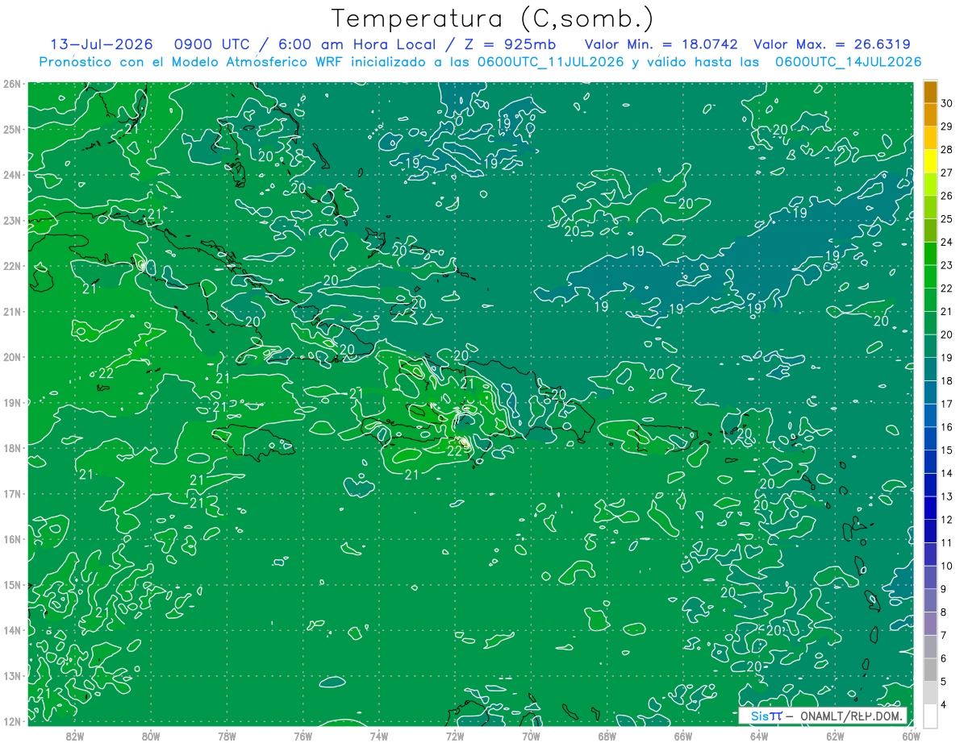Viewport: 968px width, 747px height.
Task: Click color bar label '7'
Action: coord(945,636)
